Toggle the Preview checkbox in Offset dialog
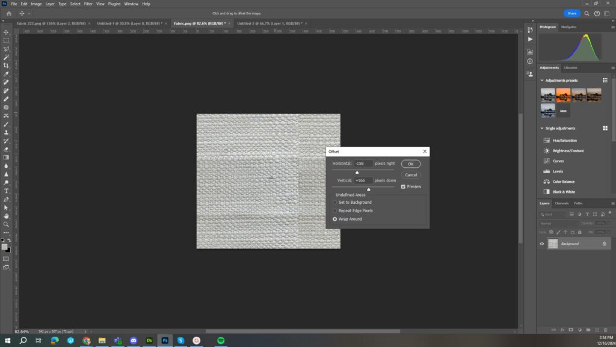Image resolution: width=616 pixels, height=347 pixels. point(404,186)
